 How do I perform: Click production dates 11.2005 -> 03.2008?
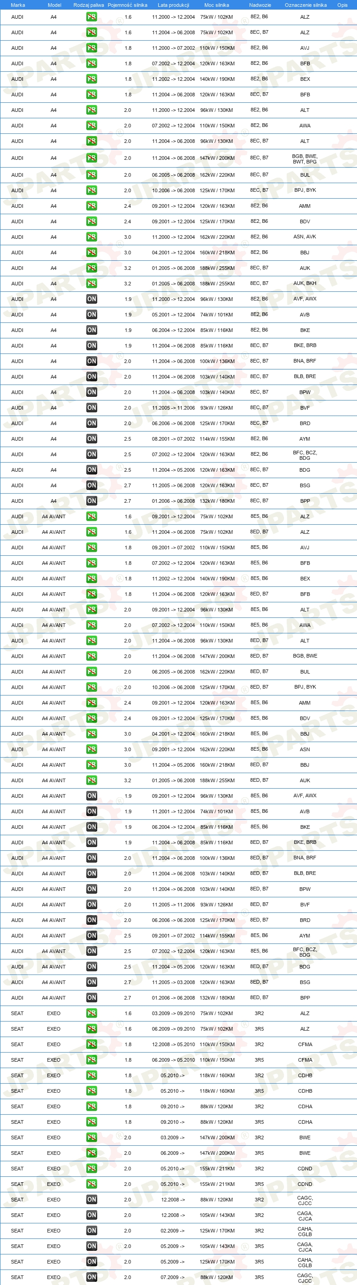tap(173, 982)
